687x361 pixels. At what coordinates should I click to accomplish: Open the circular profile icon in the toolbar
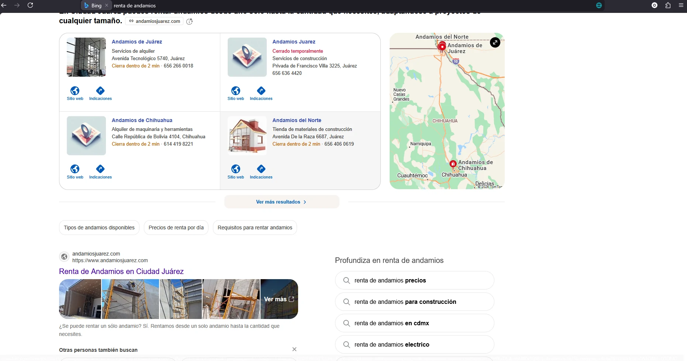pyautogui.click(x=655, y=5)
